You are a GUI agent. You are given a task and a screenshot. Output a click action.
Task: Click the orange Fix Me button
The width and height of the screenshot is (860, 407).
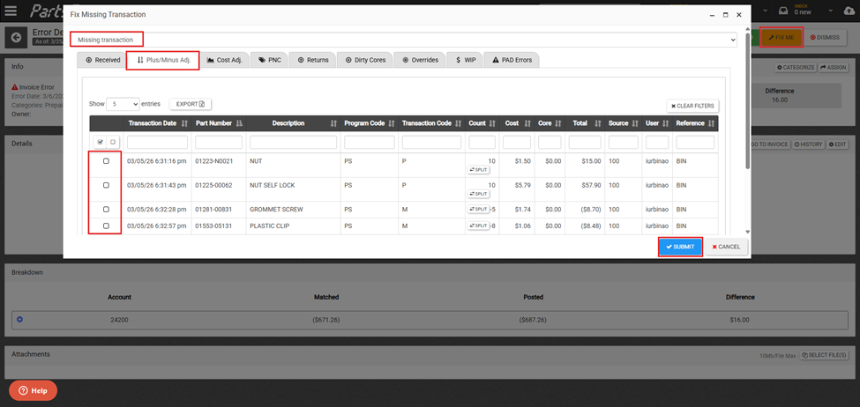(781, 37)
